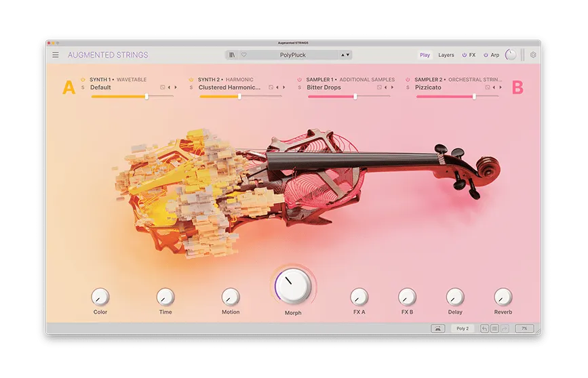
Task: Click the Reverb macro knob
Action: (x=503, y=297)
